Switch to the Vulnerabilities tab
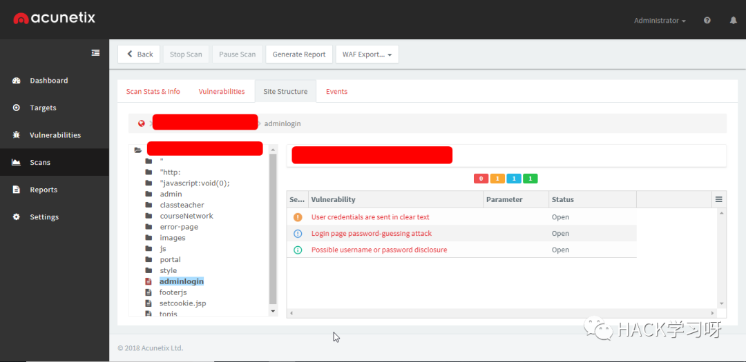Screen dimensions: 746x362 coord(222,91)
